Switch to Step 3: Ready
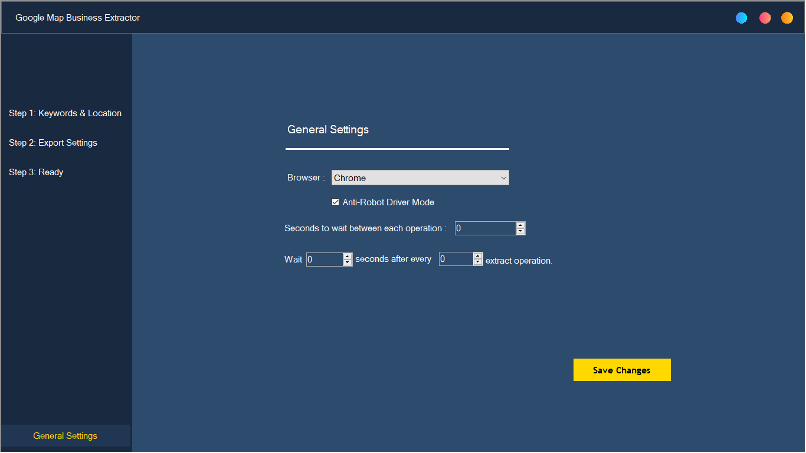The height and width of the screenshot is (453, 806). point(36,172)
